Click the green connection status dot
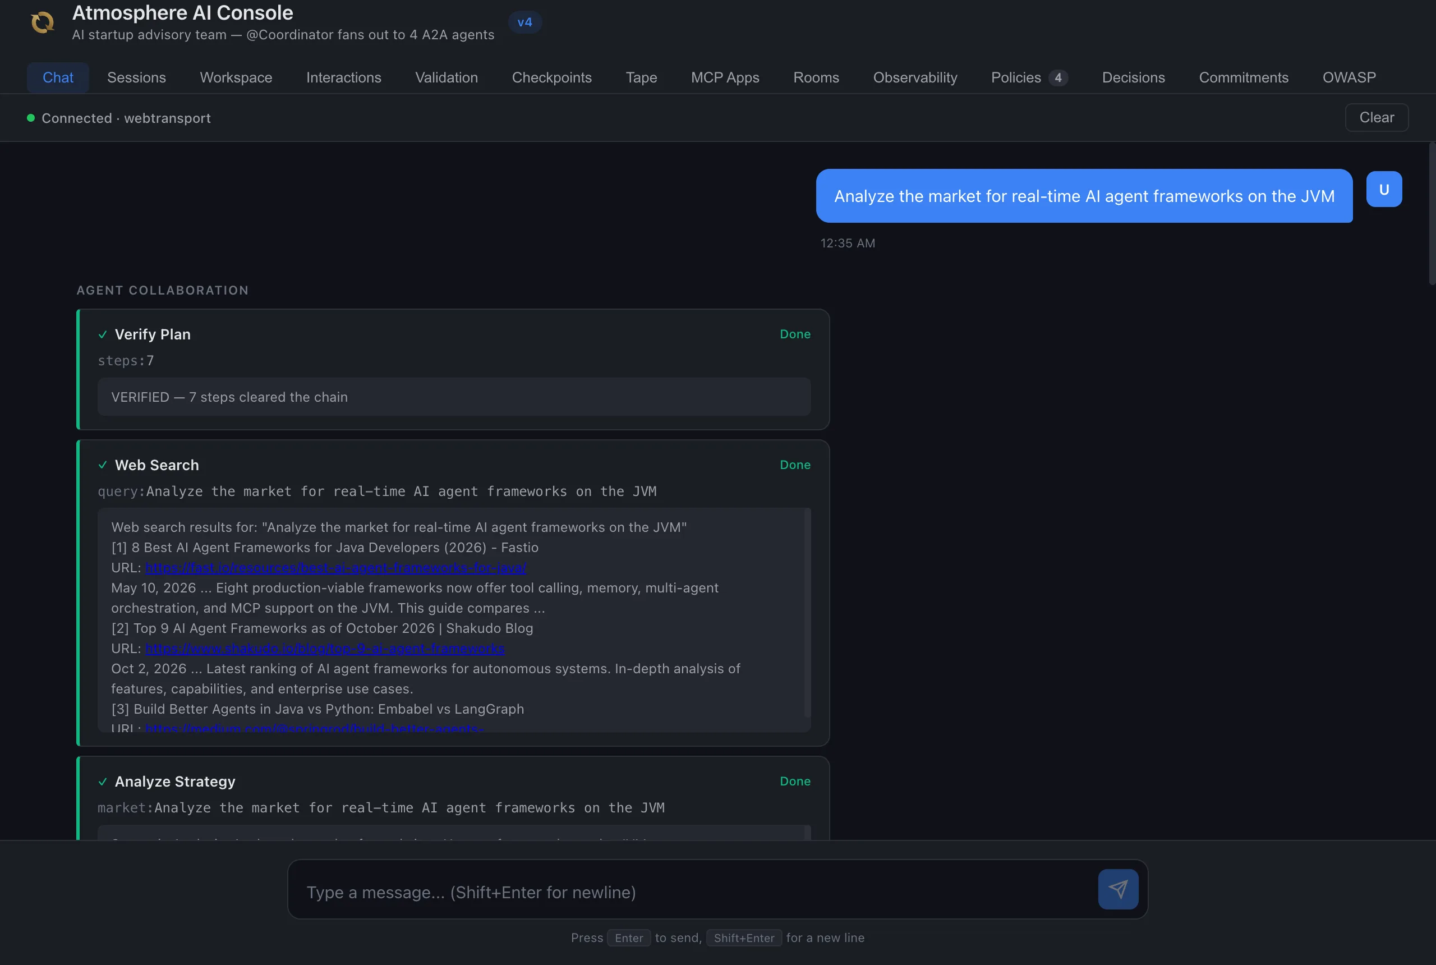The width and height of the screenshot is (1436, 965). (31, 118)
